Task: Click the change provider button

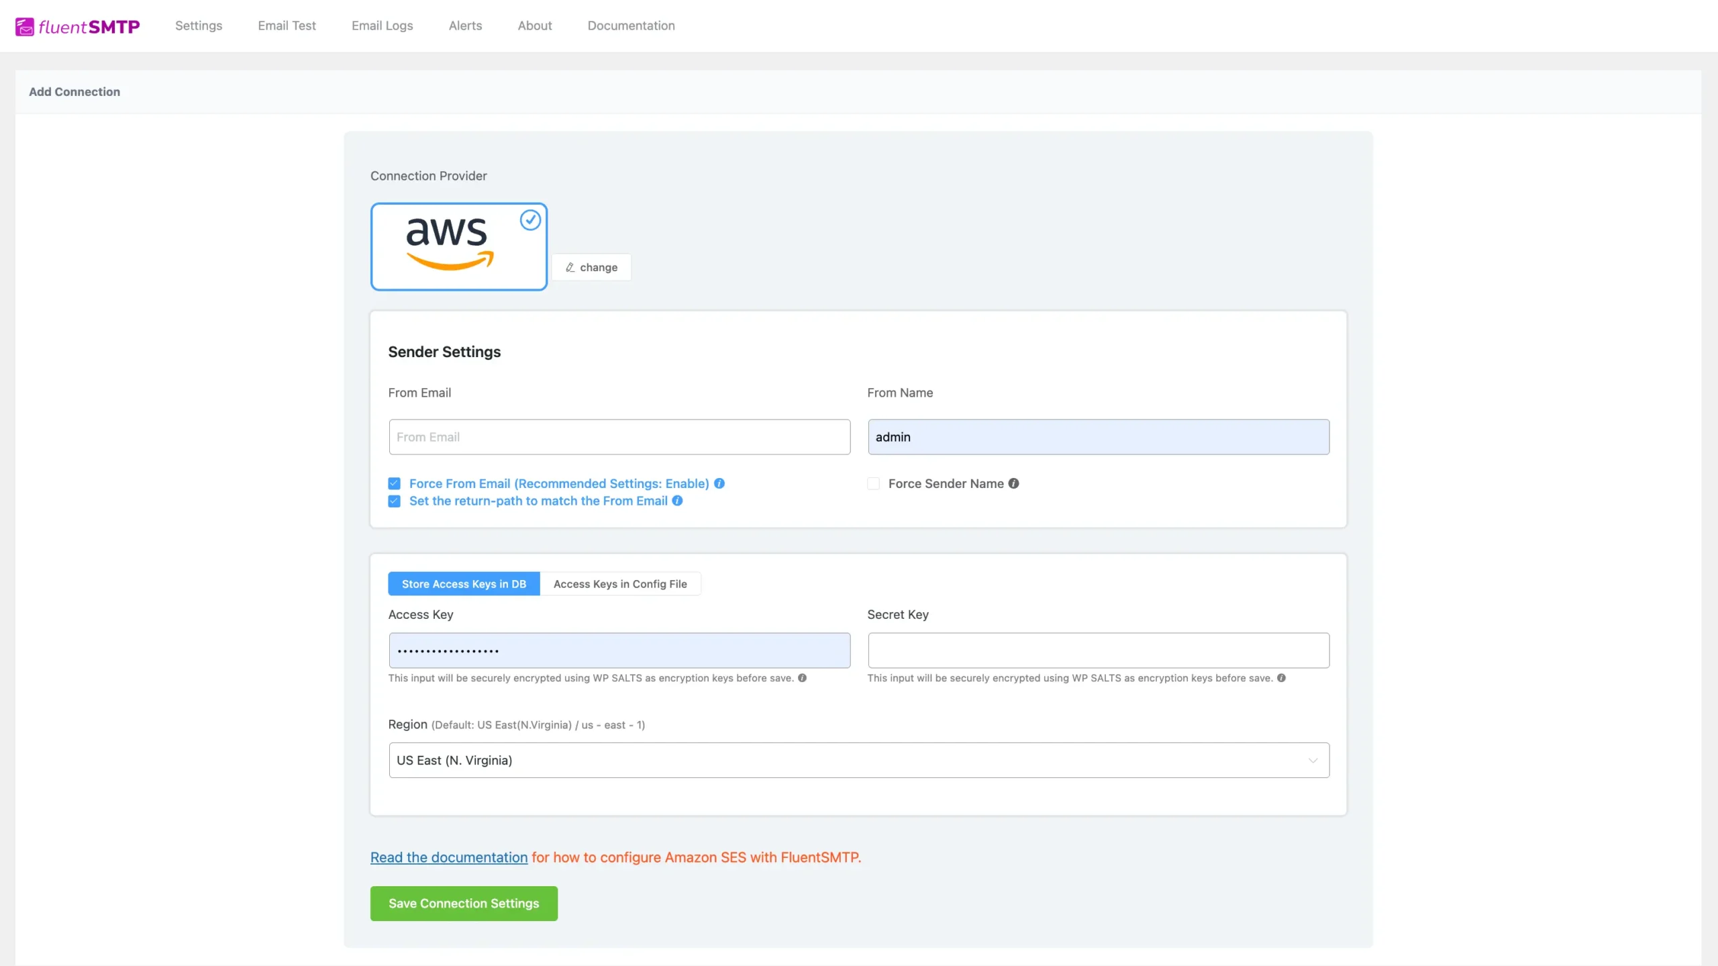Action: [x=591, y=267]
